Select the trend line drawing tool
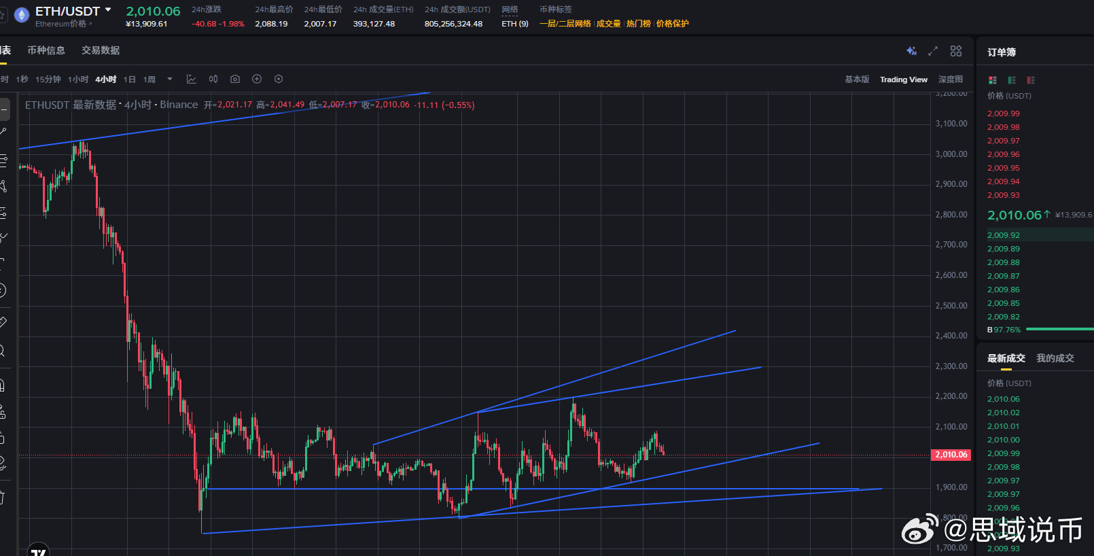1094x556 pixels. click(3, 132)
